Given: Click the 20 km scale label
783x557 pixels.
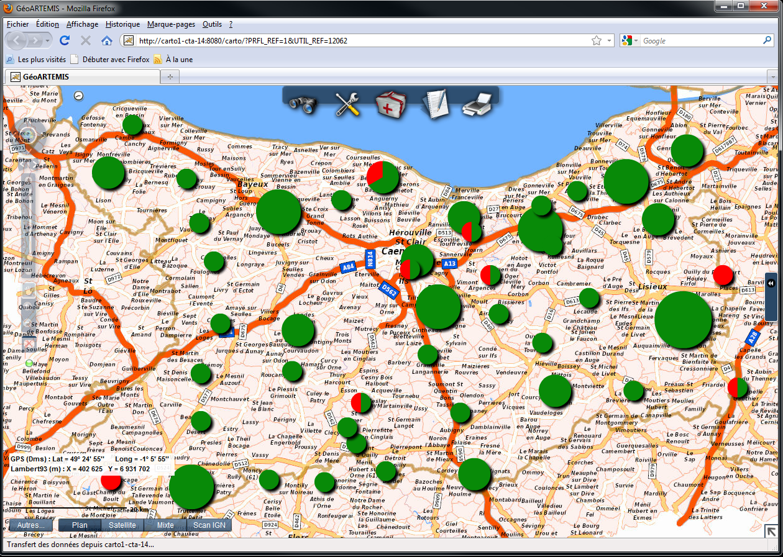Looking at the screenshot, I should tap(139, 510).
